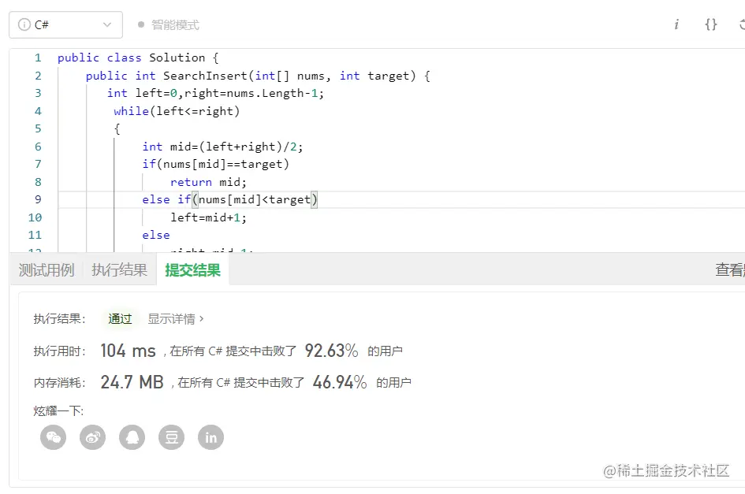
Task: Select the 提交结果 tab
Action: tap(192, 270)
